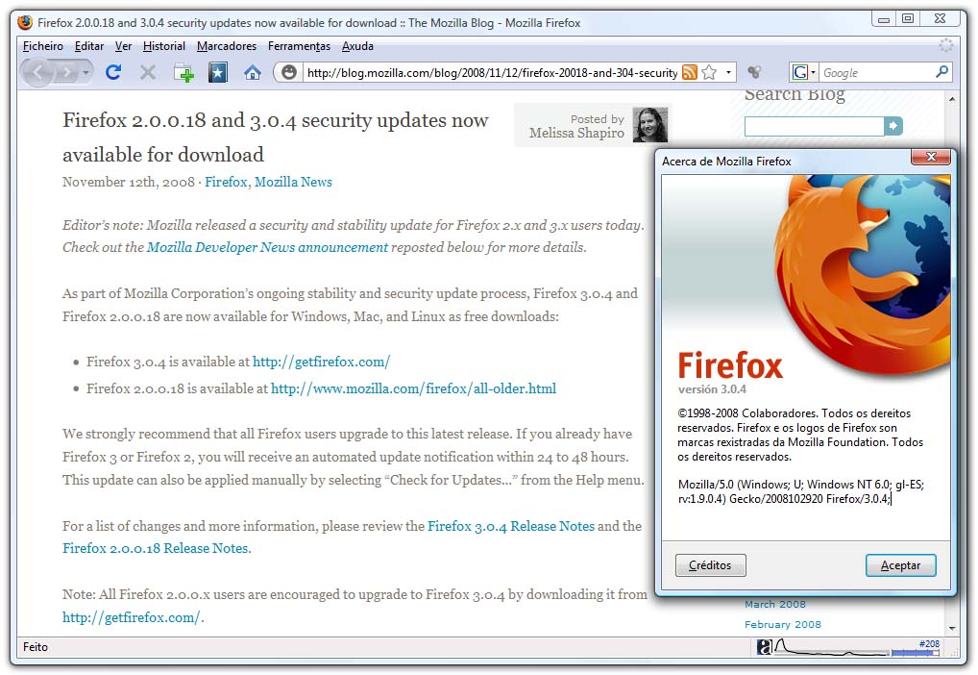Open the Ficheiro menu
The width and height of the screenshot is (978, 675).
pyautogui.click(x=43, y=46)
